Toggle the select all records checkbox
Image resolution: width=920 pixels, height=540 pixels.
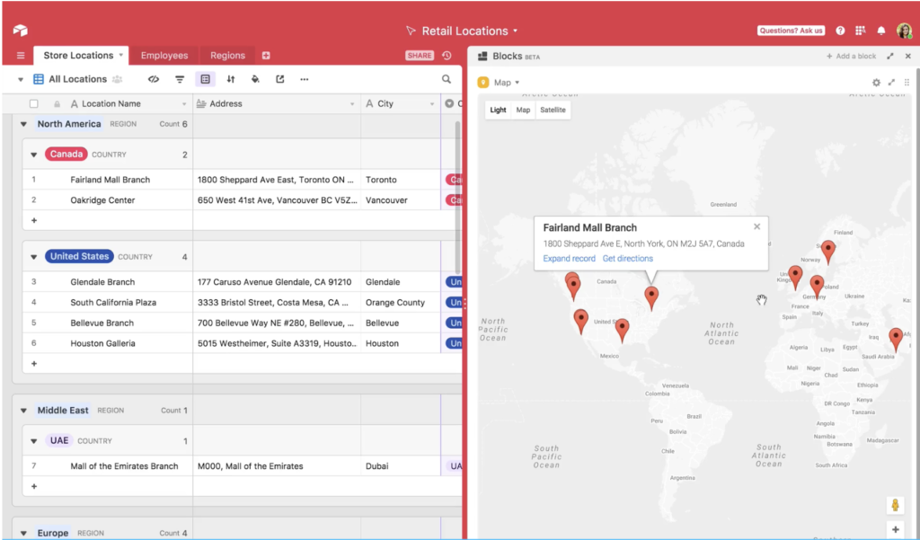(x=34, y=104)
